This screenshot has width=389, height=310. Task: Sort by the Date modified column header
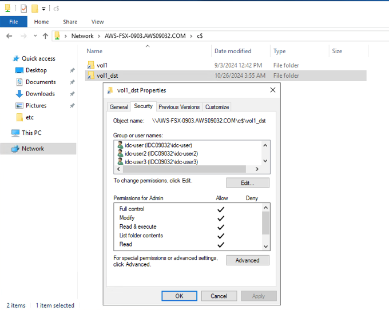tap(241, 51)
